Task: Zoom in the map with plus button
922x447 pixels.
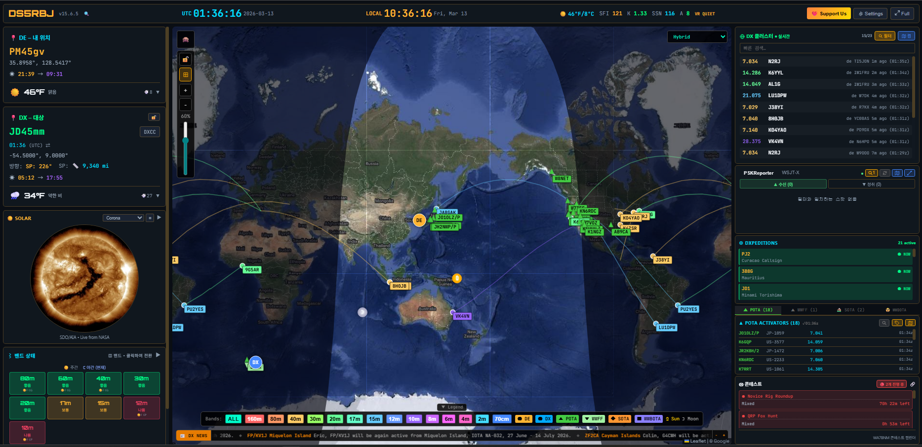Action: click(186, 90)
